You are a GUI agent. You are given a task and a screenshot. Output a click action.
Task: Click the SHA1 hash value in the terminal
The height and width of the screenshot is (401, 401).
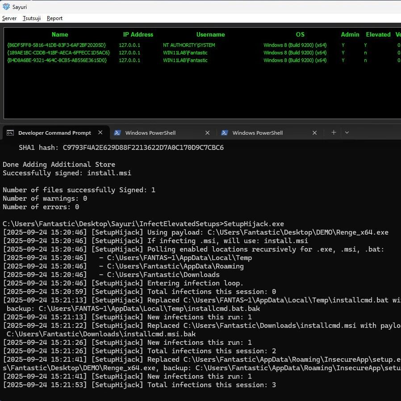tap(143, 148)
